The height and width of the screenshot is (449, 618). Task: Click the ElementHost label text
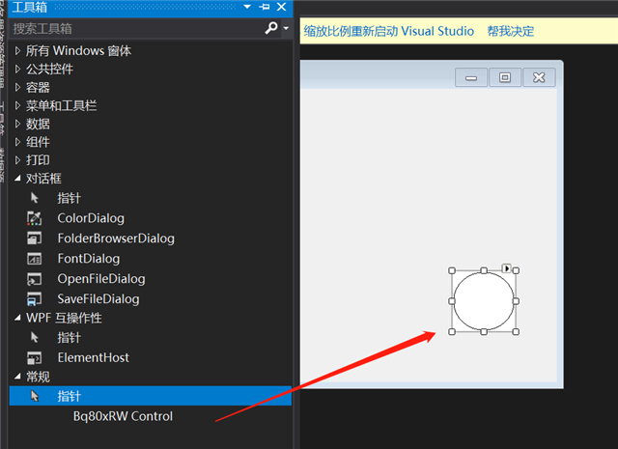pyautogui.click(x=94, y=357)
